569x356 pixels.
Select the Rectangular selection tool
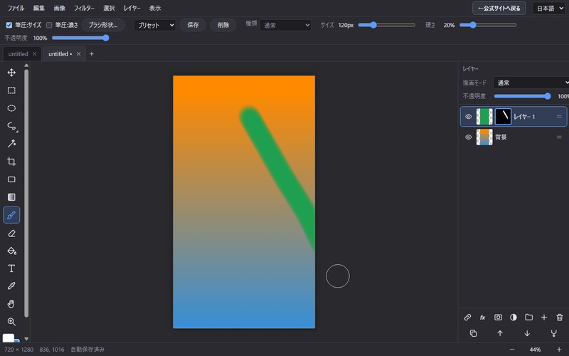11,90
